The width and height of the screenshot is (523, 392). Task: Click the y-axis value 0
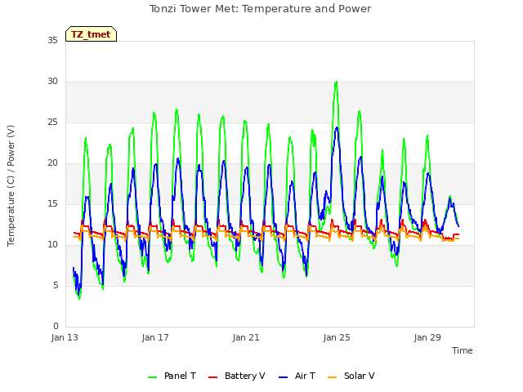coord(56,326)
